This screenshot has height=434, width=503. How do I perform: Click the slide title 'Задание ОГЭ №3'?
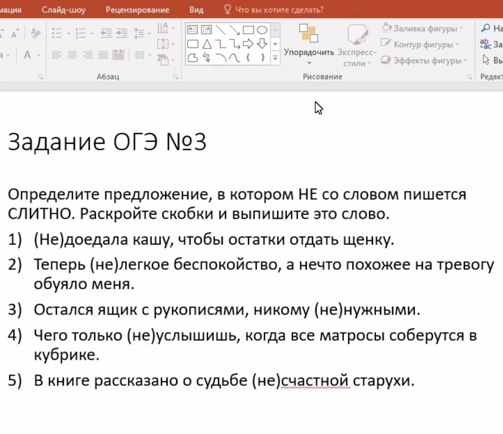107,142
